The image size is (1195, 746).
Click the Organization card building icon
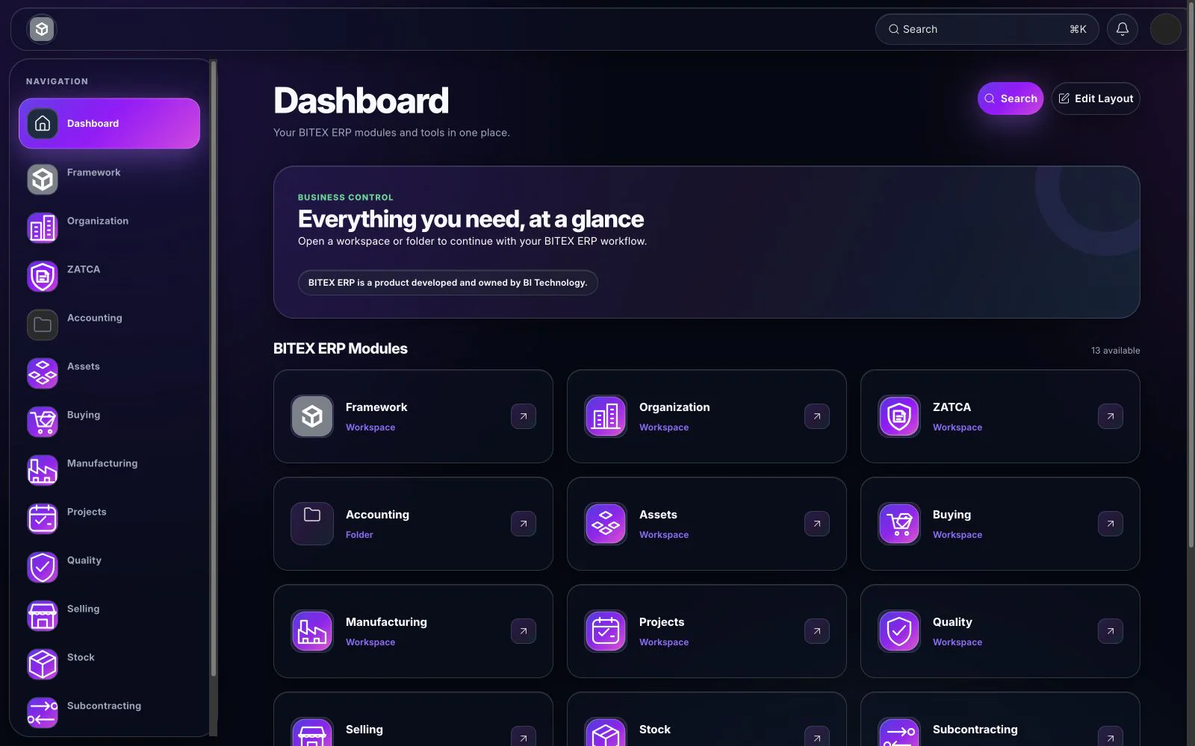(x=606, y=416)
